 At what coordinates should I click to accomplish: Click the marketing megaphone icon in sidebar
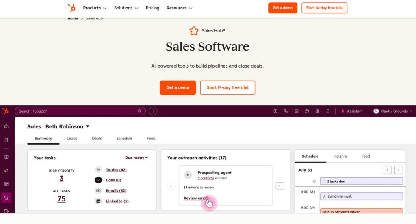coord(6,171)
